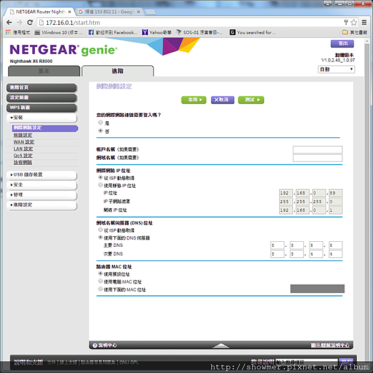373x373 pixels.
Task: Open the Windows 10 bookmark
Action: coord(59,32)
